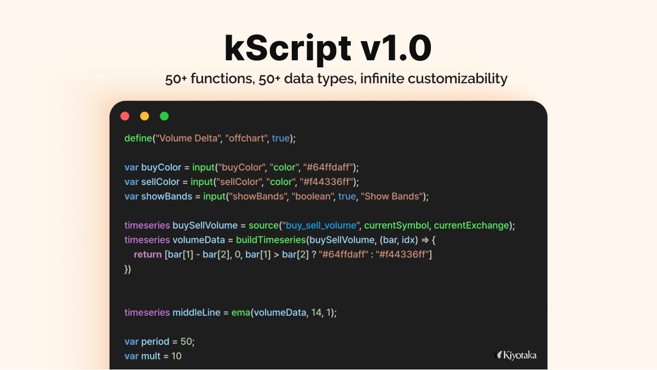Image resolution: width=657 pixels, height=370 pixels.
Task: Click the currentSymbol argument
Action: [396, 225]
